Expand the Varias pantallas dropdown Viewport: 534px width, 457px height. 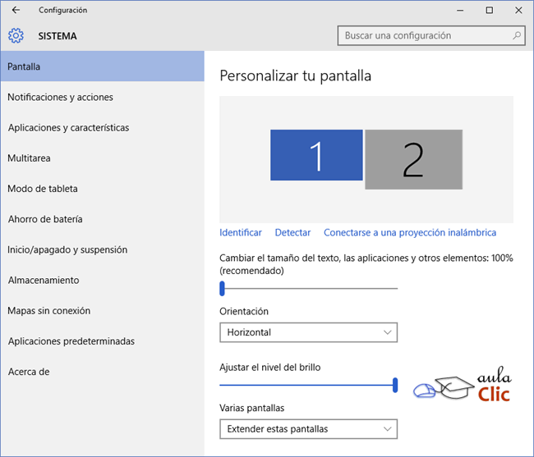coord(309,429)
